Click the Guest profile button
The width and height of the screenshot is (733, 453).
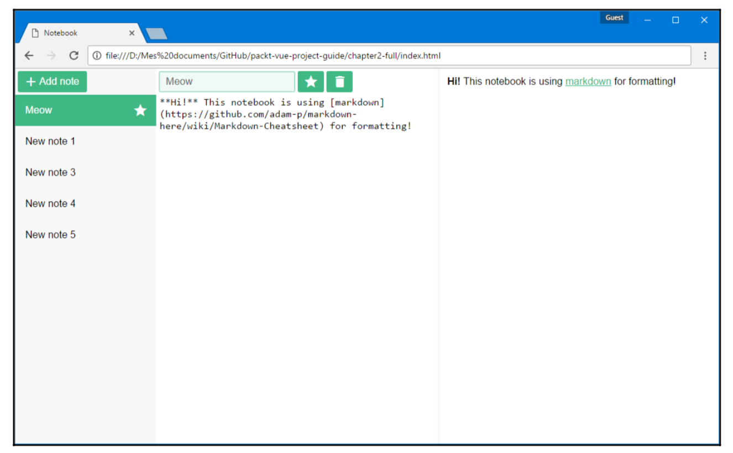(614, 18)
